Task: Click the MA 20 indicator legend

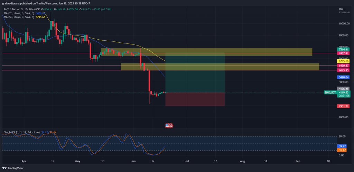Action: [25, 13]
